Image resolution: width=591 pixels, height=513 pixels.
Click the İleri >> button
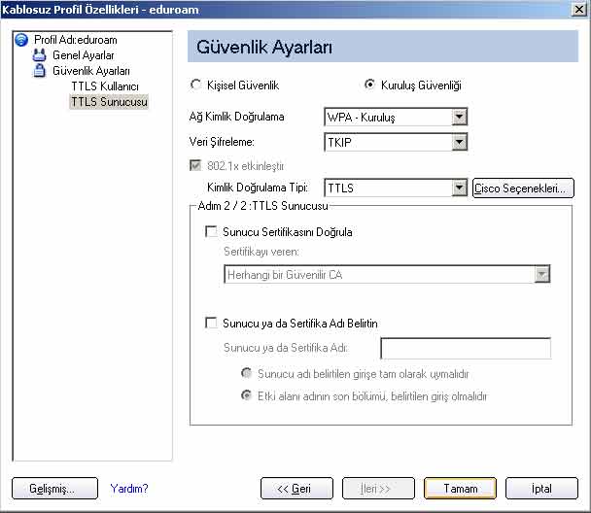378,488
